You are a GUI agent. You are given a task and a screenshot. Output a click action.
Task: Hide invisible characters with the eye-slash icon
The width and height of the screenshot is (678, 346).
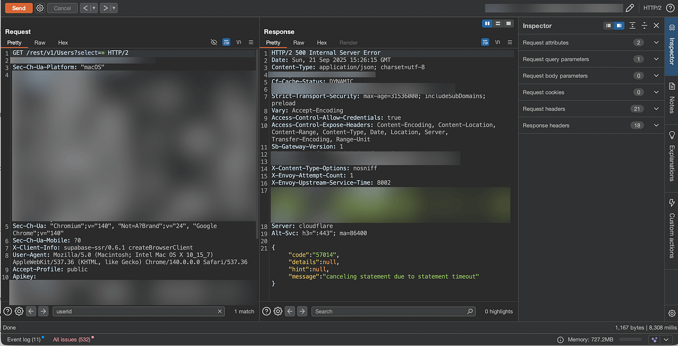214,42
